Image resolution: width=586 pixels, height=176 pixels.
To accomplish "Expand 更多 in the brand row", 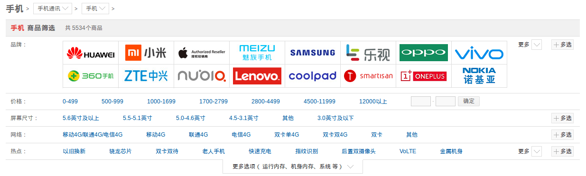I will pyautogui.click(x=530, y=45).
